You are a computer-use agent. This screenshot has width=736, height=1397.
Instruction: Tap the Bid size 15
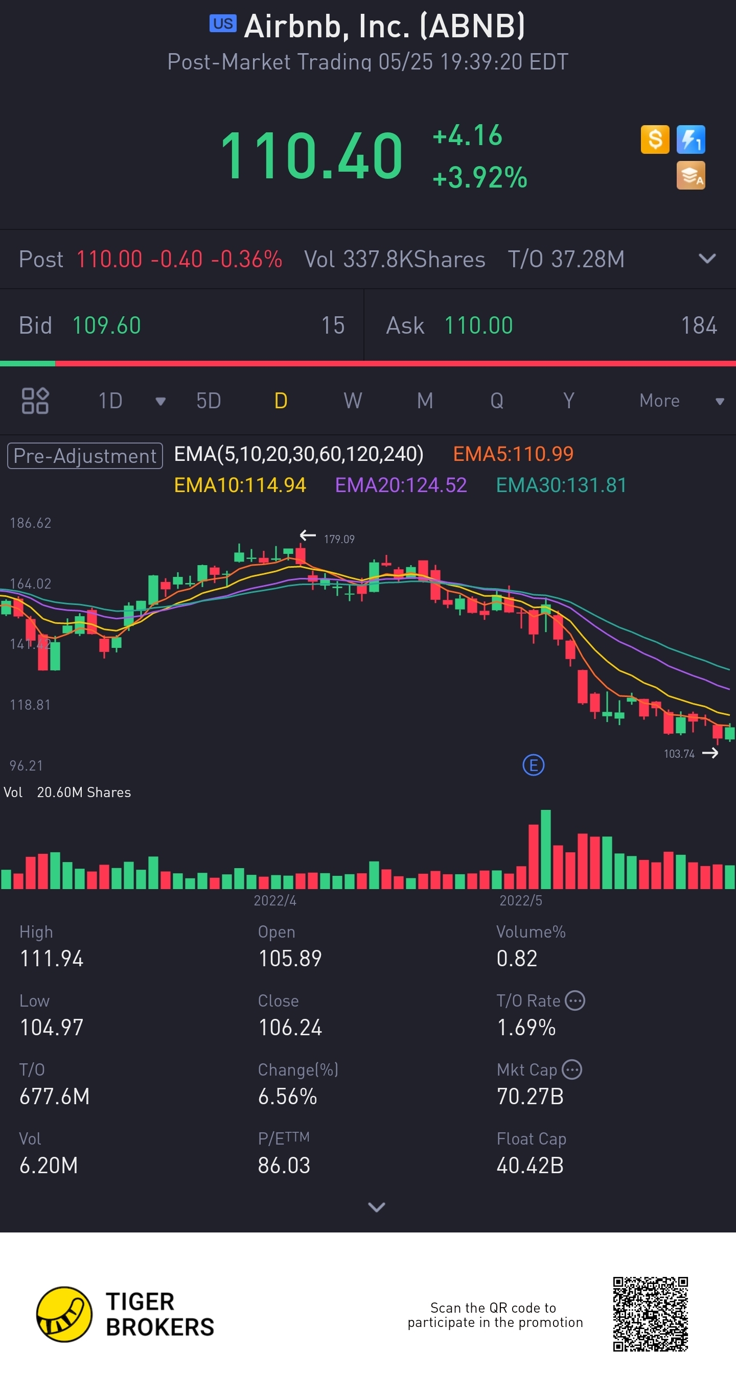[x=332, y=325]
